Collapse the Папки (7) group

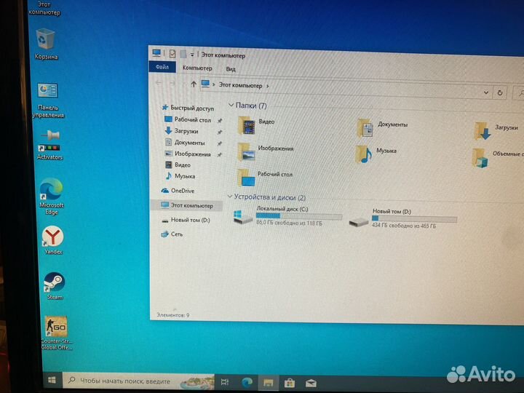pyautogui.click(x=231, y=106)
